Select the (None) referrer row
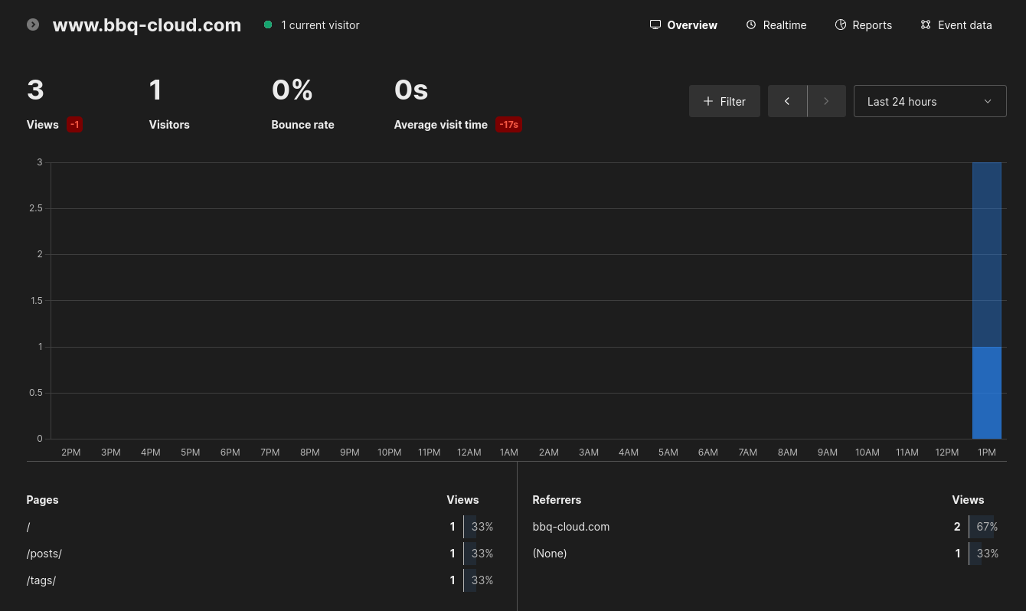Image resolution: width=1026 pixels, height=611 pixels. click(x=766, y=554)
